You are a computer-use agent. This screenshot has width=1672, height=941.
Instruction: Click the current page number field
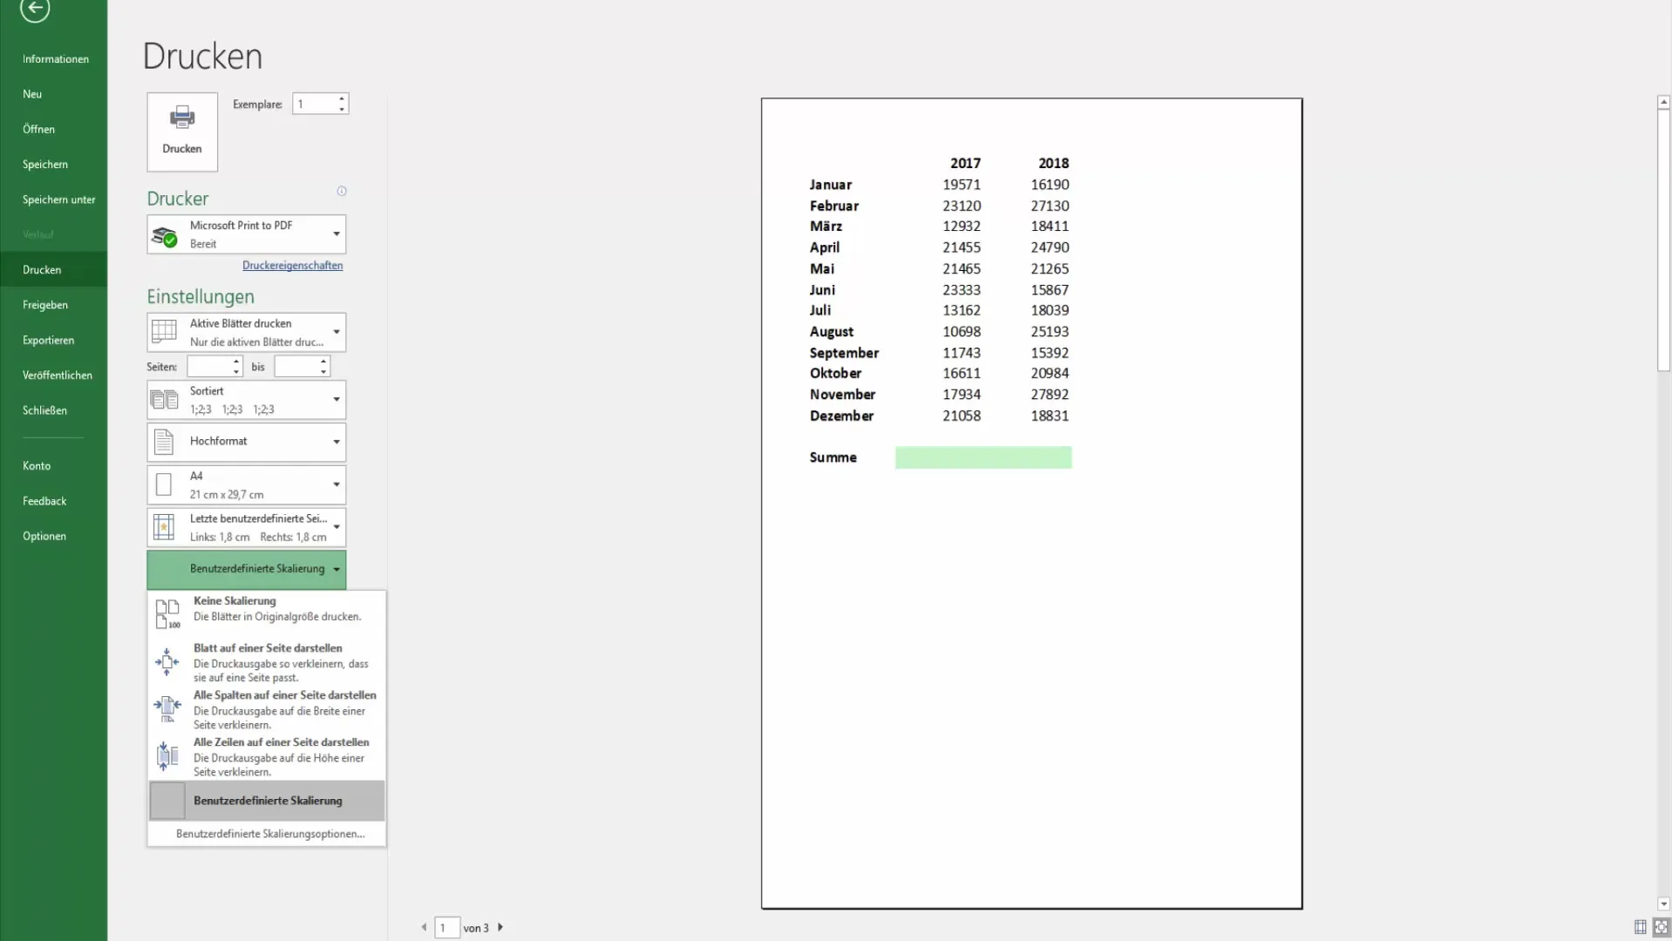447,928
